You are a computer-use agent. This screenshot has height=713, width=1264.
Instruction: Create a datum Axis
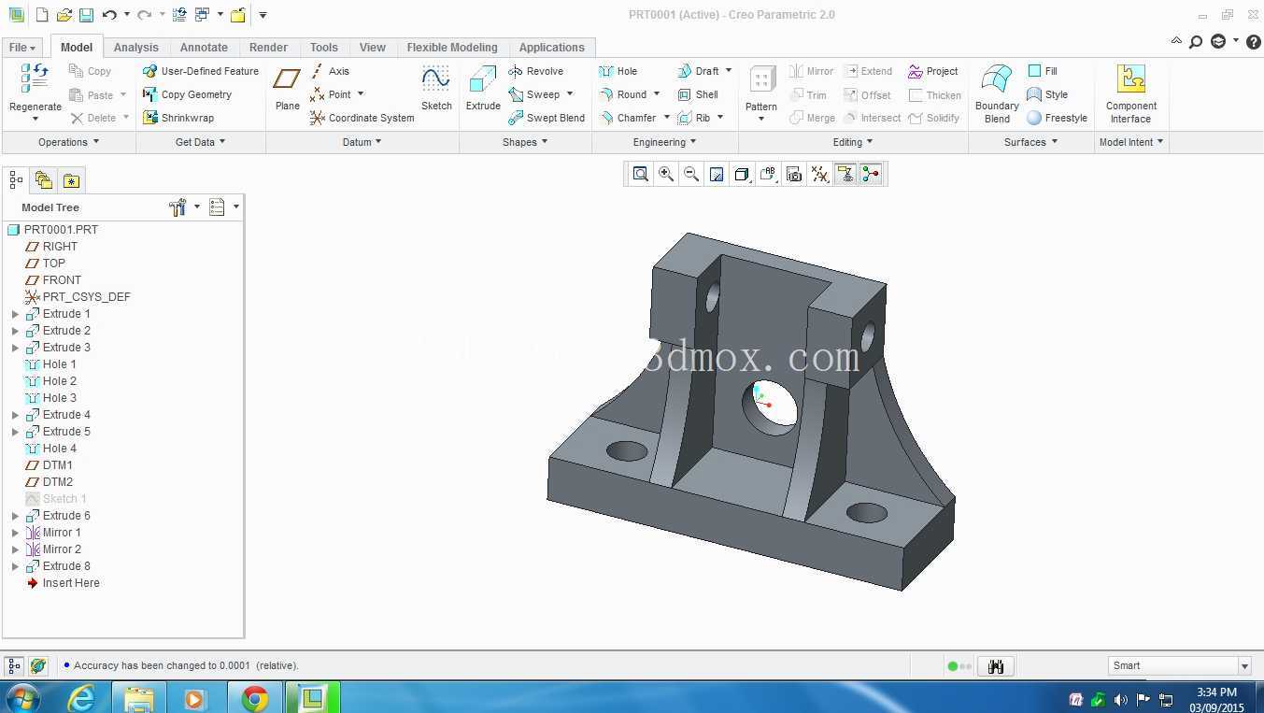point(330,71)
